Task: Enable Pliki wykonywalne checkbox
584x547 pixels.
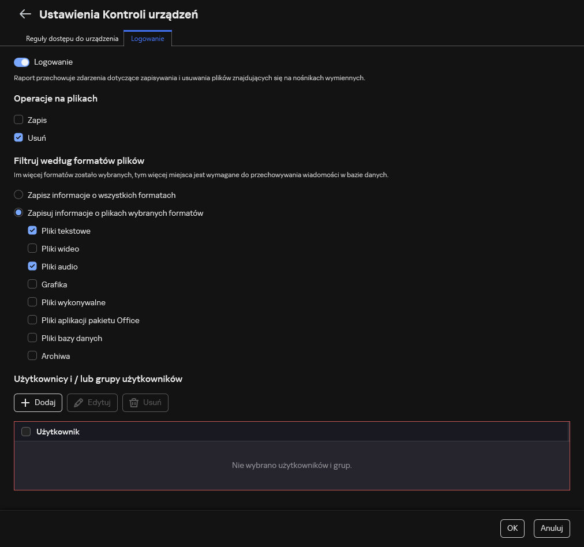Action: click(32, 302)
